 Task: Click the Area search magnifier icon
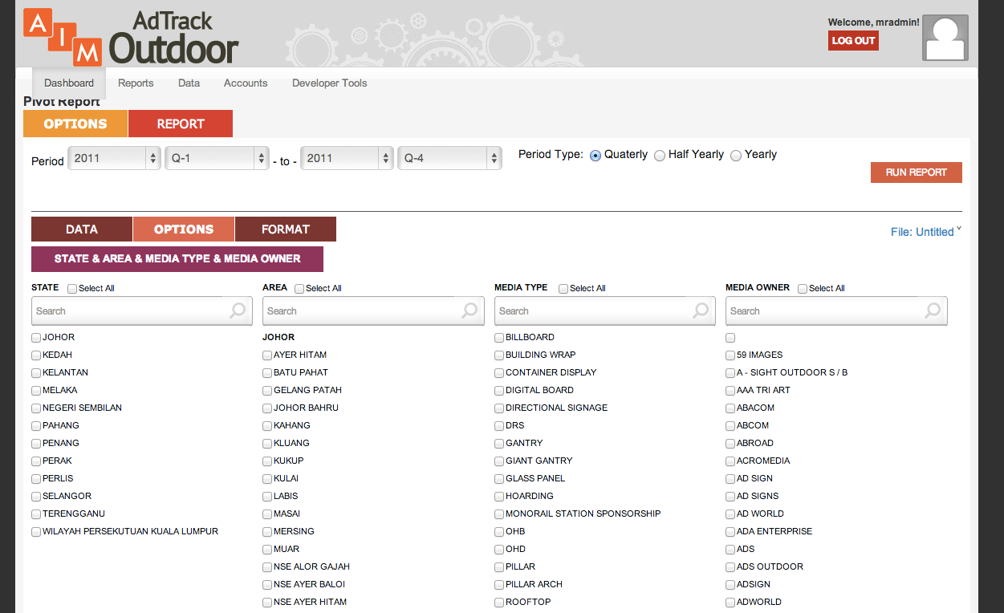469,311
